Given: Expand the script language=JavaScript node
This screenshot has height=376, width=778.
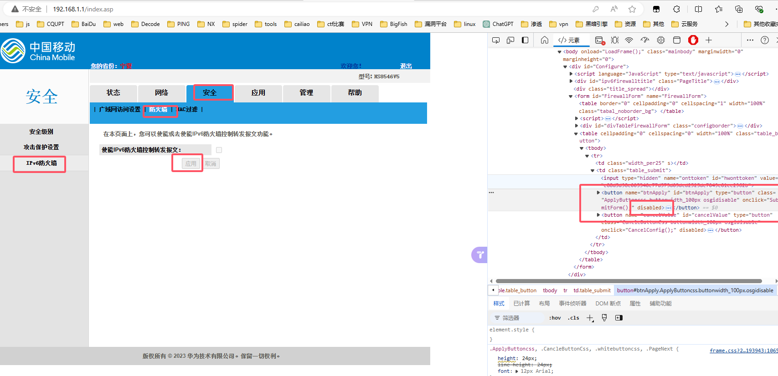Looking at the screenshot, I should coord(571,74).
